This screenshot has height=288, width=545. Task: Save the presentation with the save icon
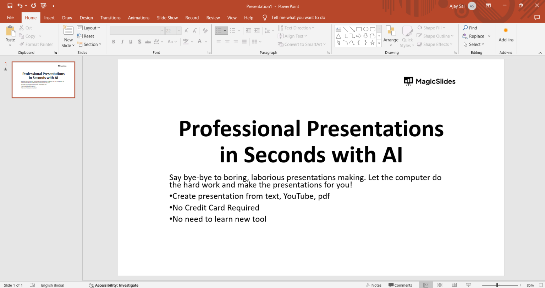[10, 6]
